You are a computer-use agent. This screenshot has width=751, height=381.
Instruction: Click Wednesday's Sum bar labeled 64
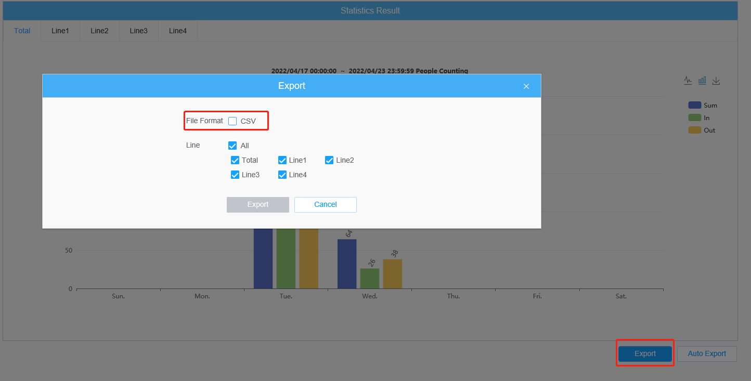pyautogui.click(x=347, y=264)
